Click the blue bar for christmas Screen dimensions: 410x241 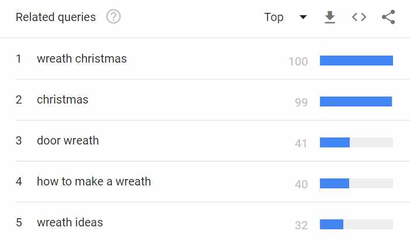click(x=356, y=101)
